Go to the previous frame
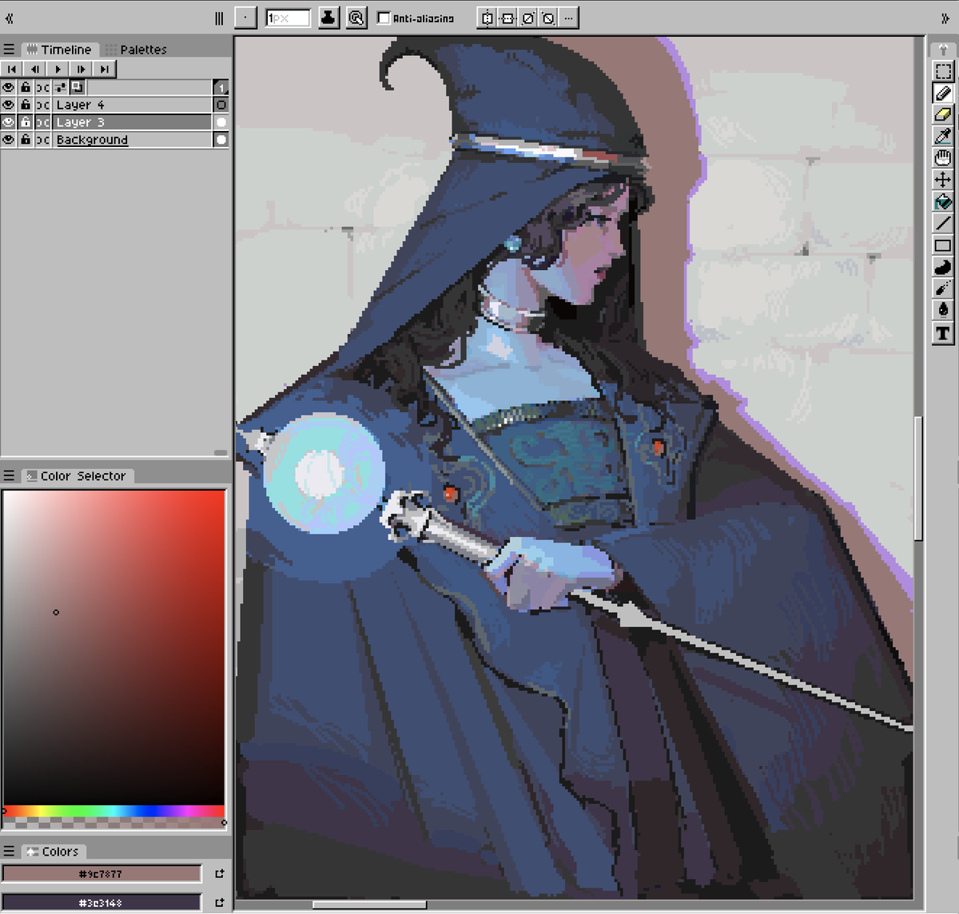The height and width of the screenshot is (914, 959). (x=34, y=70)
